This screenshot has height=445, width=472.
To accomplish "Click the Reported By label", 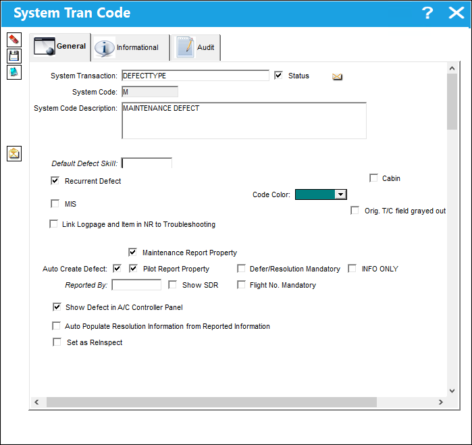I will pos(86,285).
